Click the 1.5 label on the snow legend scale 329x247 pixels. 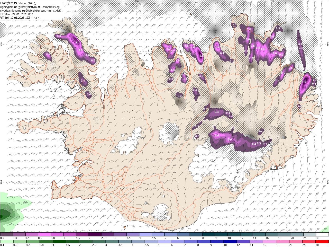(x=78, y=238)
